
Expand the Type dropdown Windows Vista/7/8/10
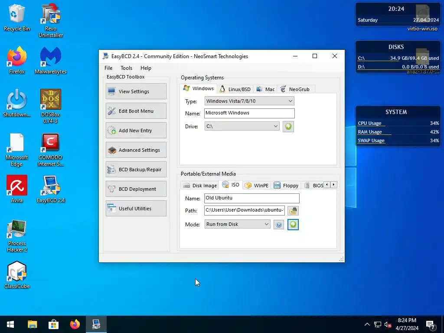[249, 101]
